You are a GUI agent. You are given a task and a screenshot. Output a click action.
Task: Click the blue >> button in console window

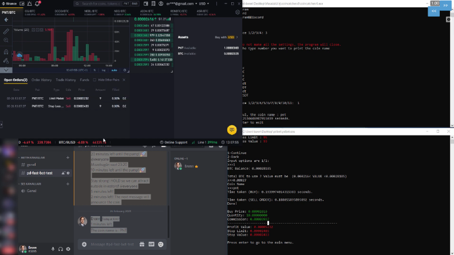coord(445,5)
